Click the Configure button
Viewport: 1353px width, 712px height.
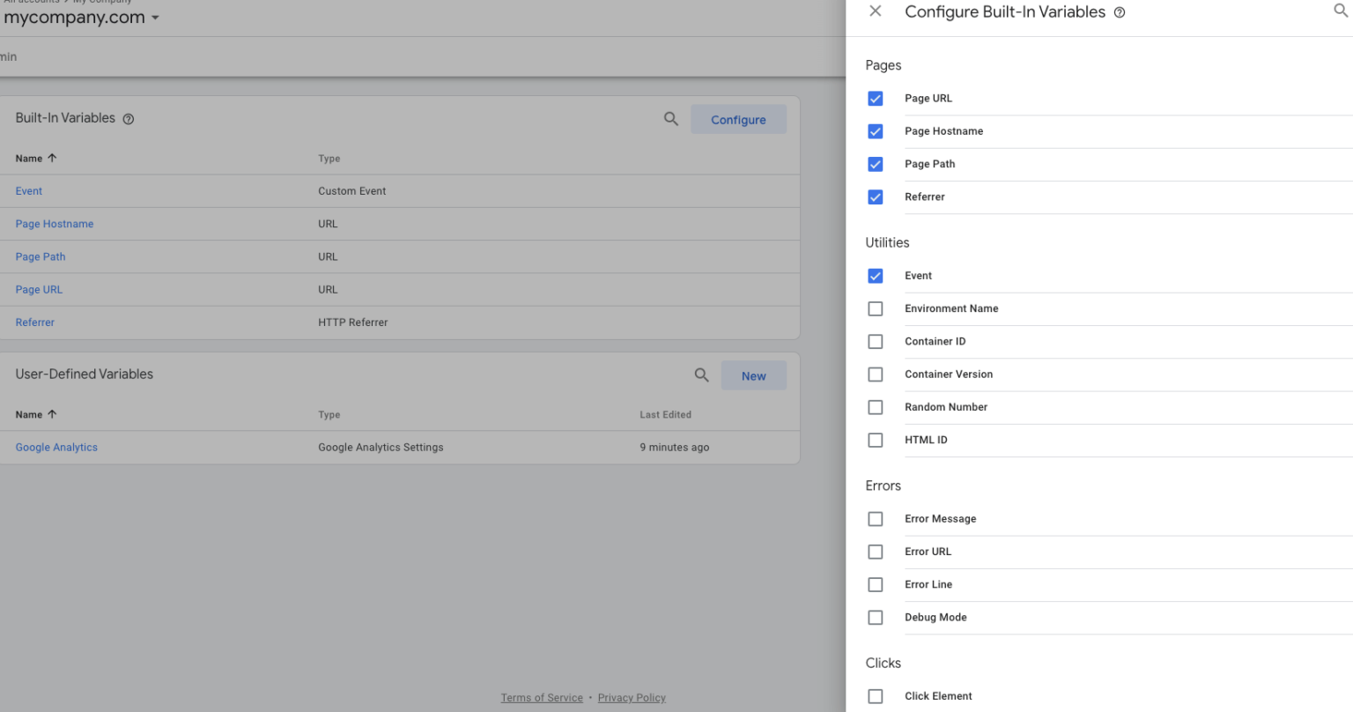click(738, 119)
